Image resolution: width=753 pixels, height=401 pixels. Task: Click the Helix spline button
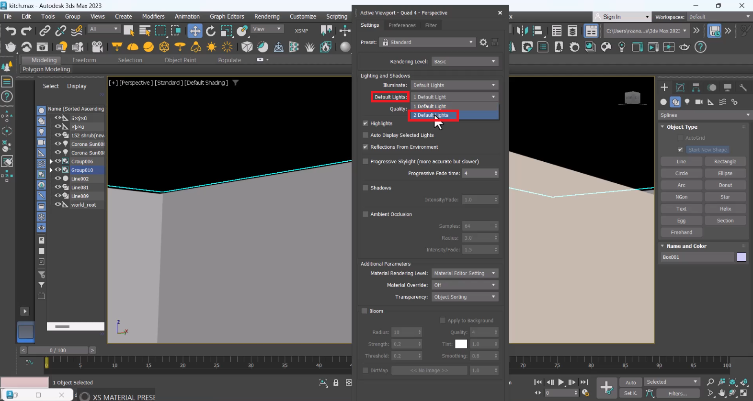725,209
